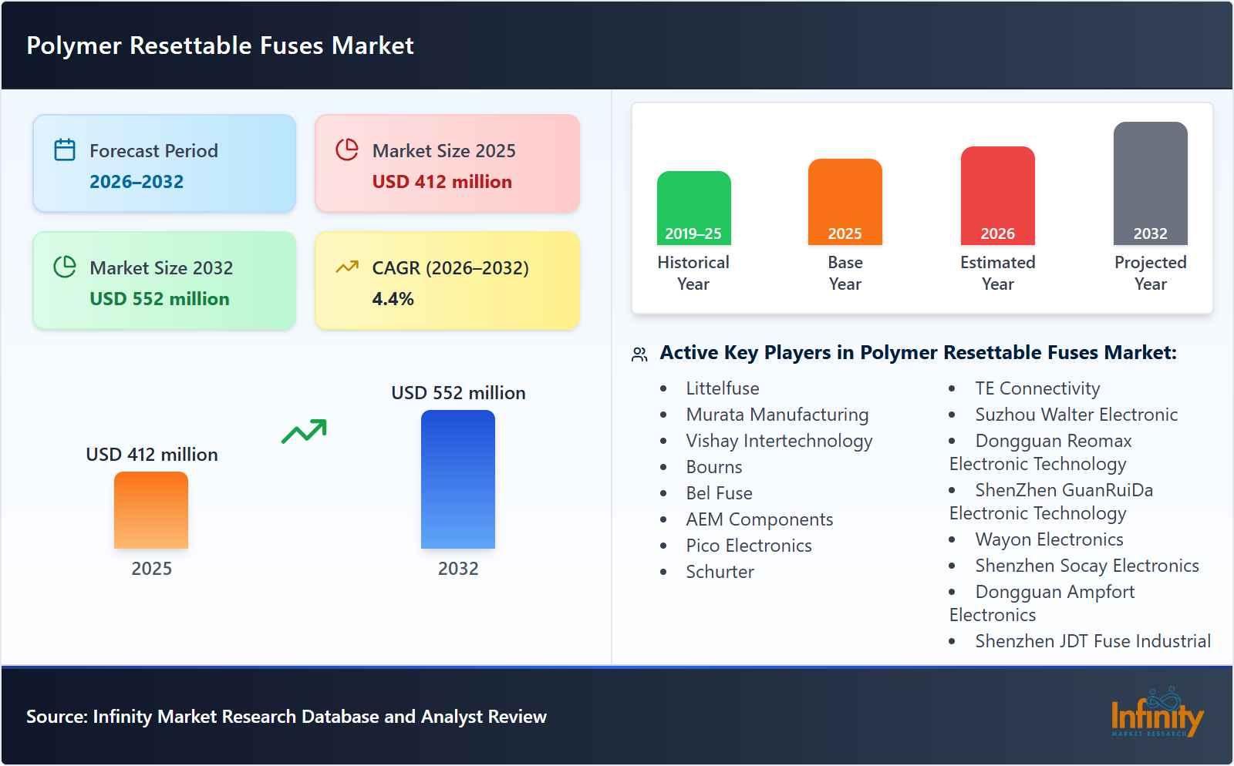Select the Market Size 2025 card
The height and width of the screenshot is (766, 1234).
(447, 163)
